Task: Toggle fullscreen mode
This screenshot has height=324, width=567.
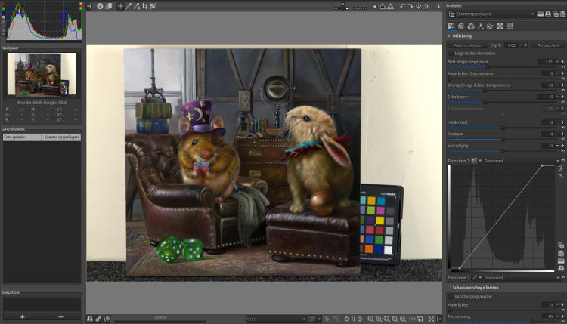Action: [x=432, y=319]
